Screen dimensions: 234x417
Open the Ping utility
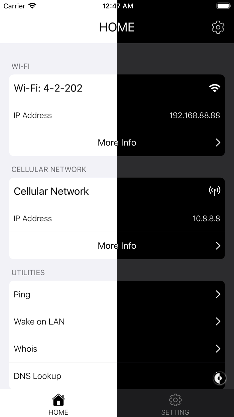tap(22, 294)
